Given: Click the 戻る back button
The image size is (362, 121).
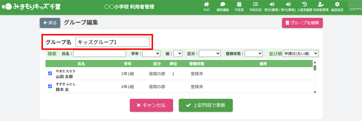Looking at the screenshot, I should (x=50, y=23).
